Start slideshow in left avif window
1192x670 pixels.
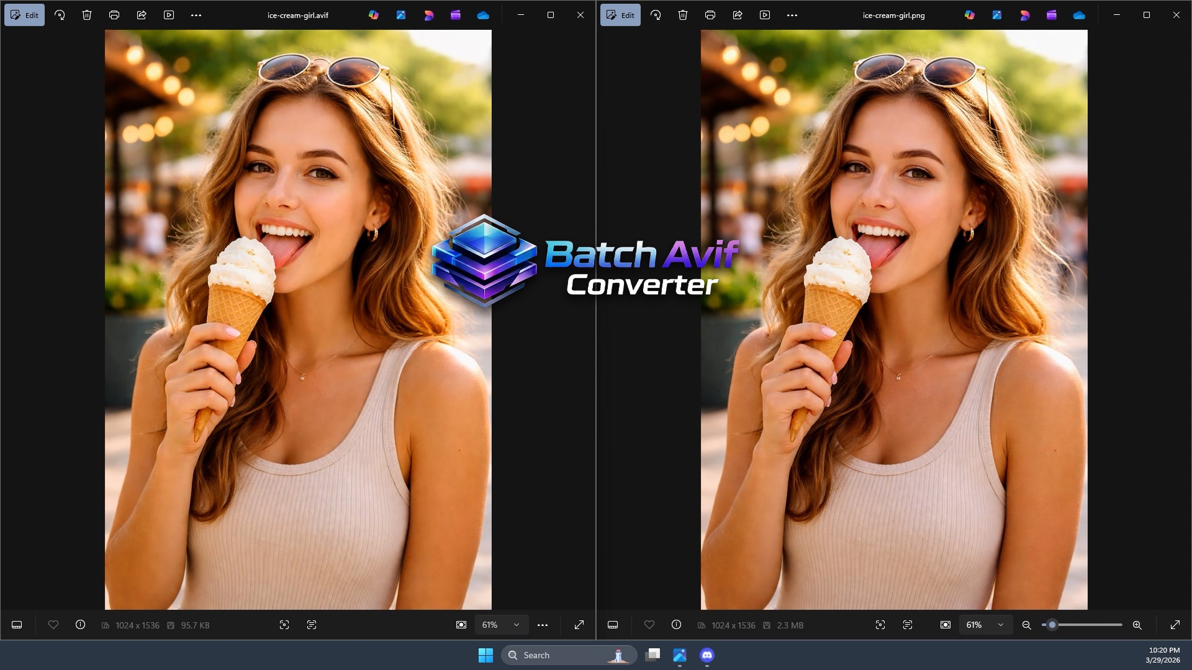(x=169, y=15)
